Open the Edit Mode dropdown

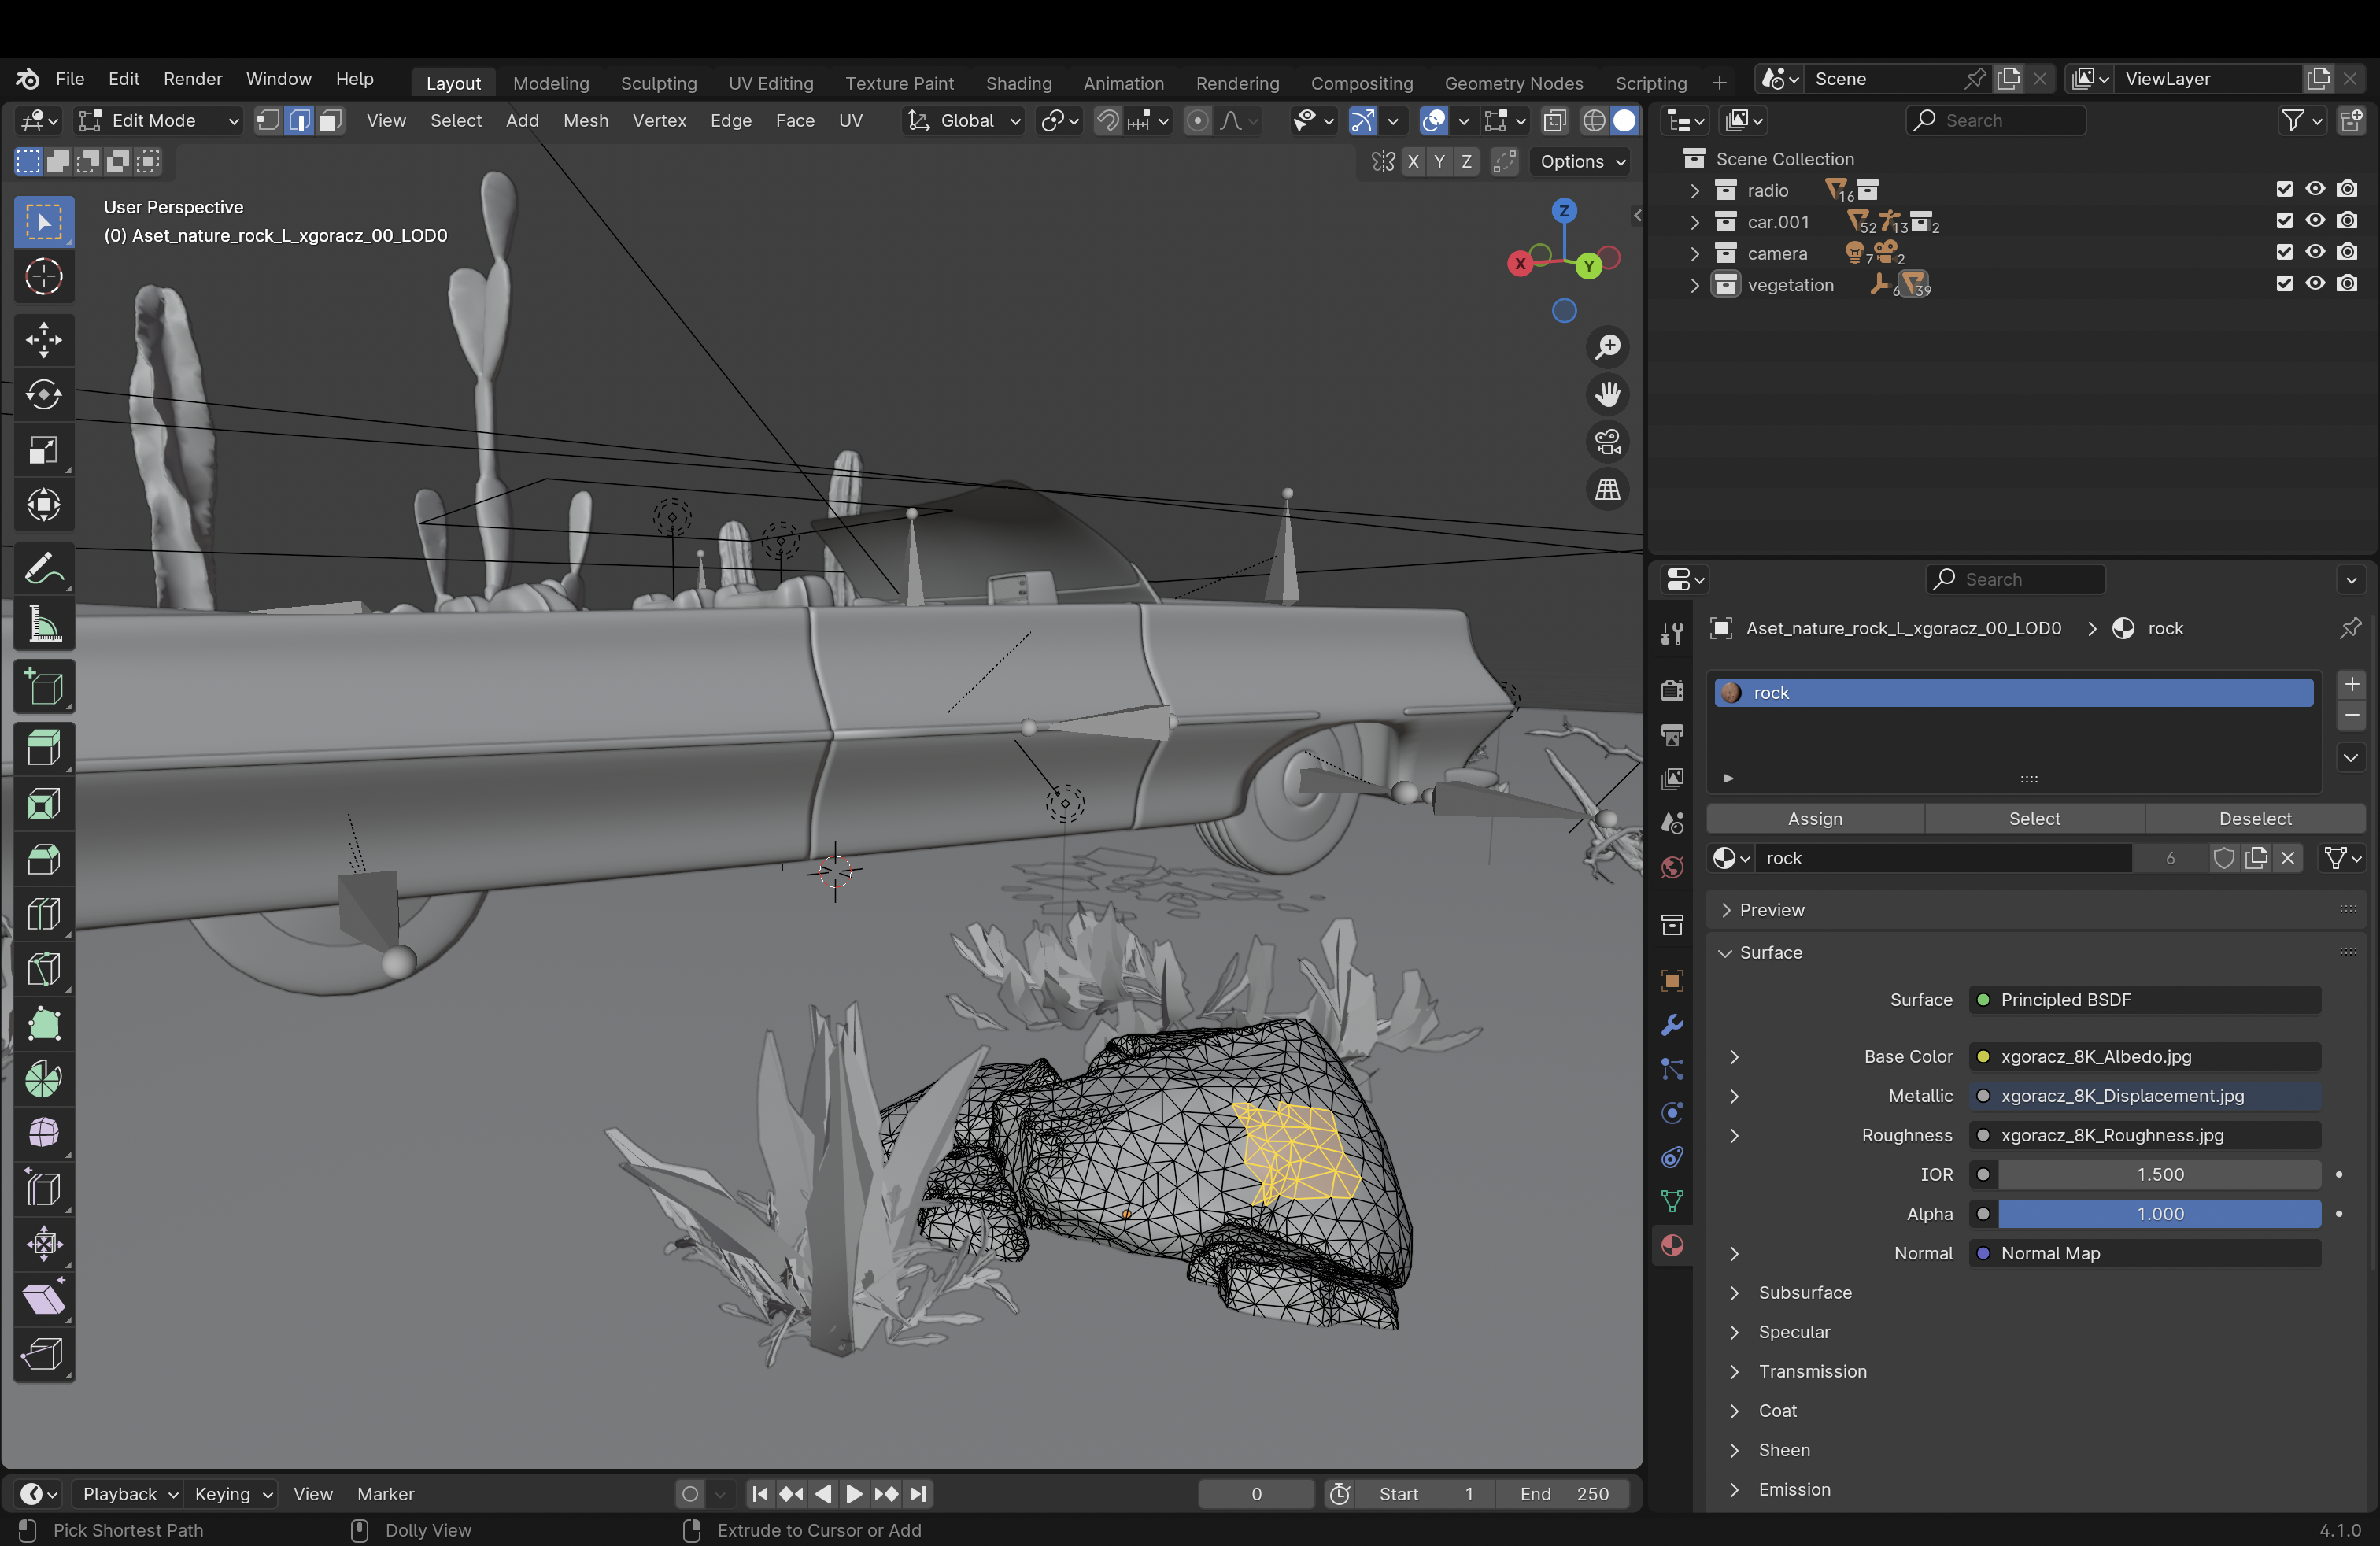[160, 121]
